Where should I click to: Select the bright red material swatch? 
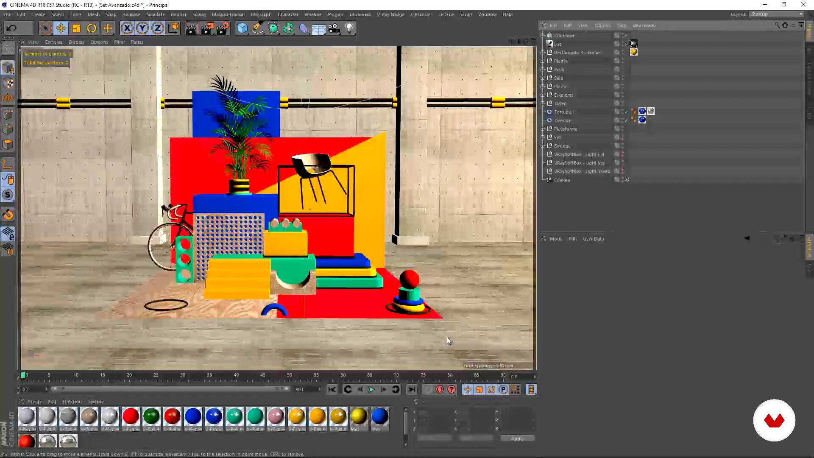[x=131, y=416]
